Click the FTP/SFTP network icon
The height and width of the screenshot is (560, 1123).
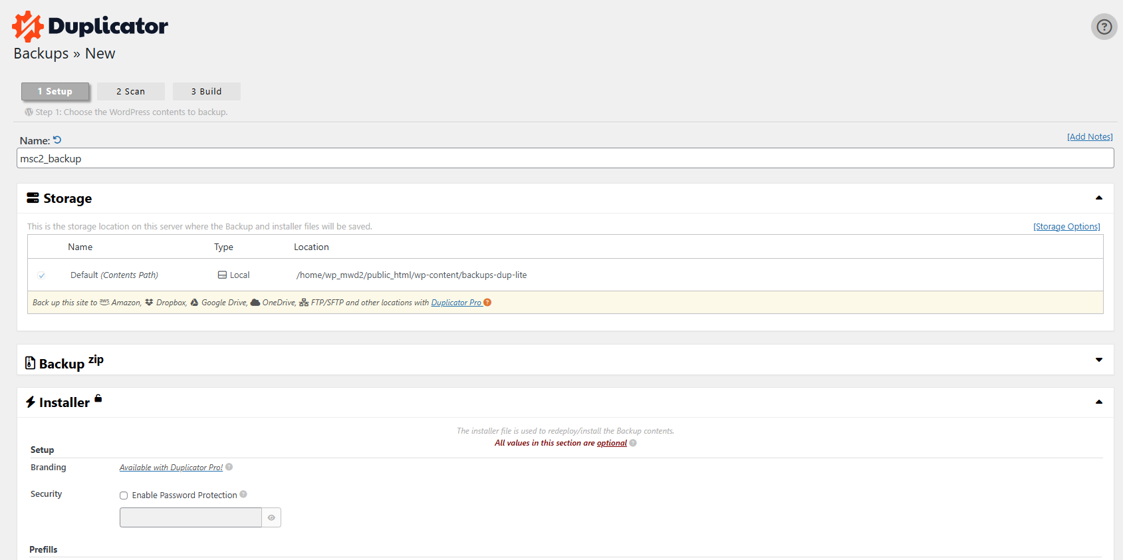304,303
